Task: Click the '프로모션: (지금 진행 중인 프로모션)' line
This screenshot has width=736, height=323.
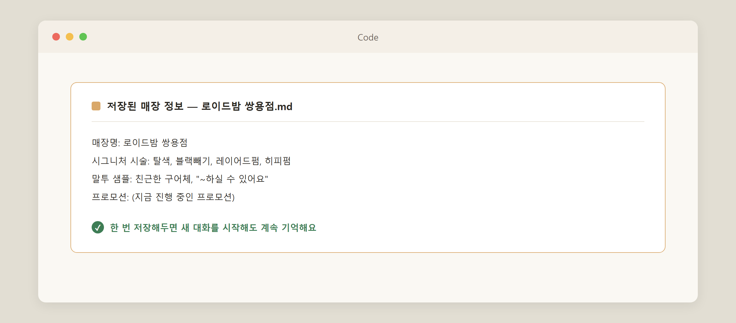Action: 163,197
